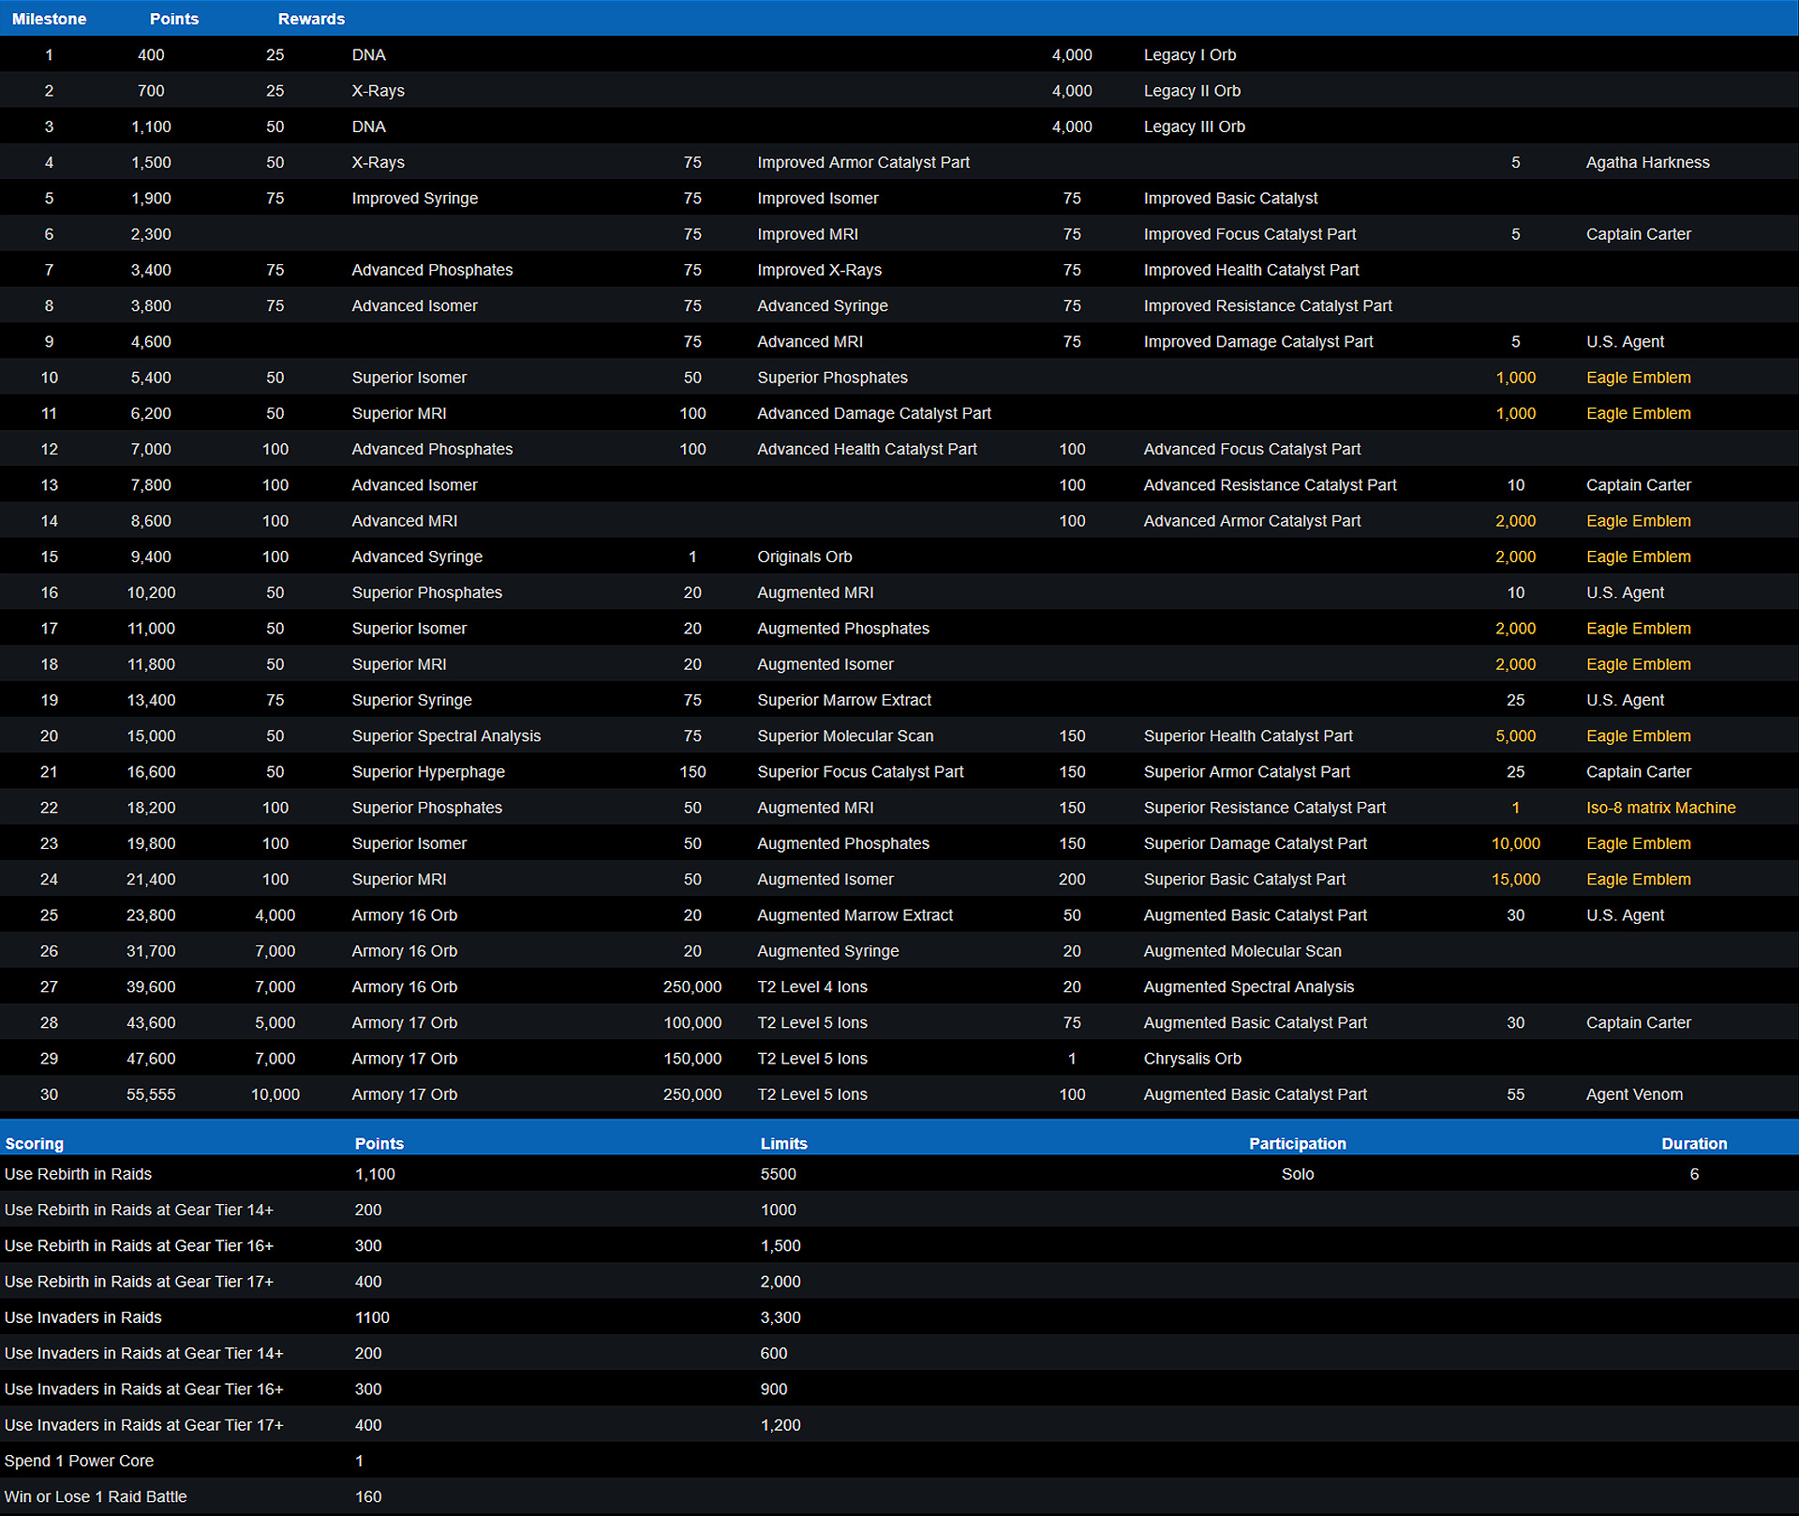Click the Iso-8 matrix Machine reward
Viewport: 1799px width, 1516px height.
[x=1660, y=808]
